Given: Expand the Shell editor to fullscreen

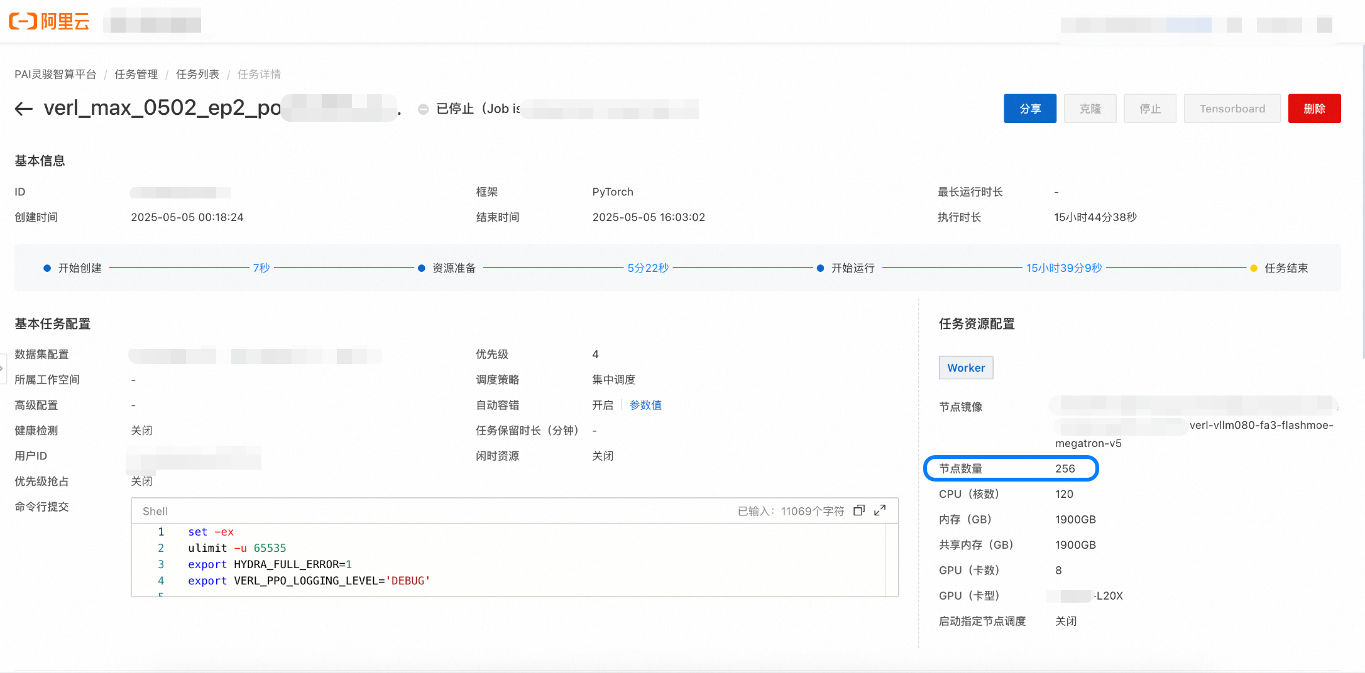Looking at the screenshot, I should [880, 510].
